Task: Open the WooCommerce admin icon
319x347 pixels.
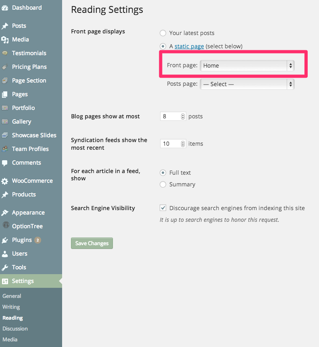Action: [x=6, y=181]
